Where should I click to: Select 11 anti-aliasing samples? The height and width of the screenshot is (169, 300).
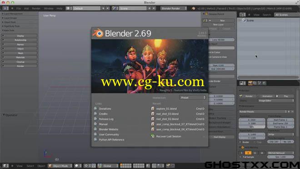255,153
